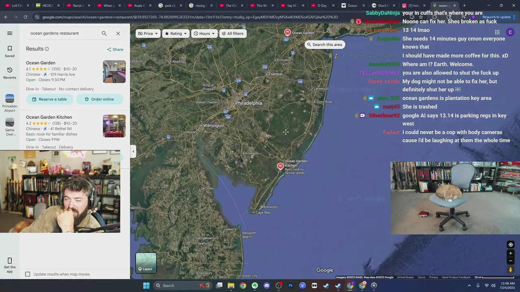Click Get the app icon
Viewport: 520px width, 292px height.
pyautogui.click(x=10, y=265)
